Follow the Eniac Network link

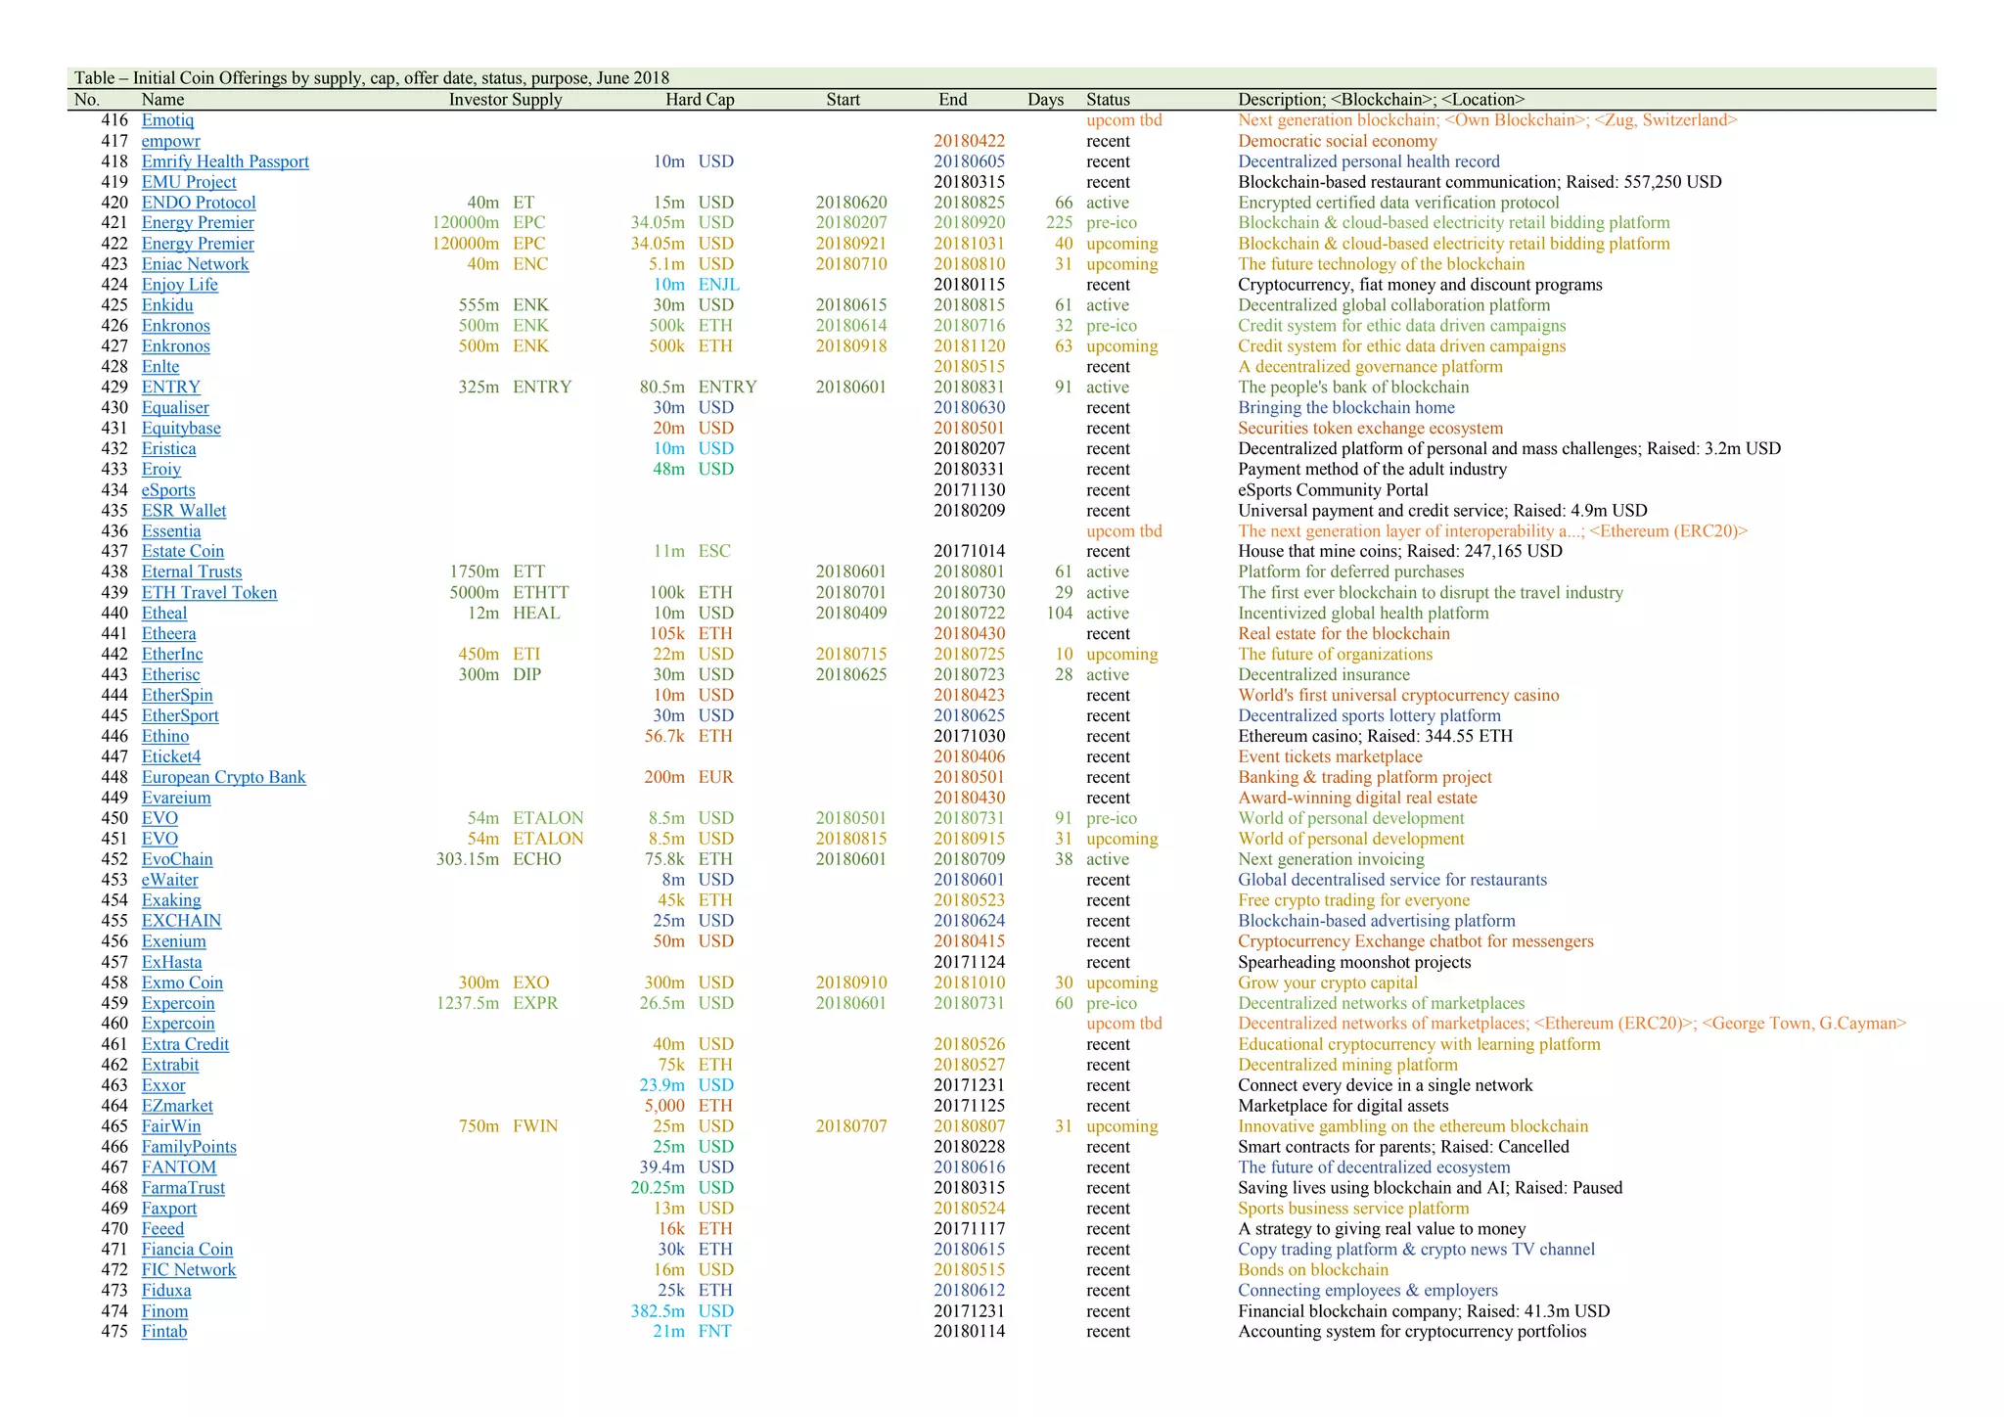195,264
